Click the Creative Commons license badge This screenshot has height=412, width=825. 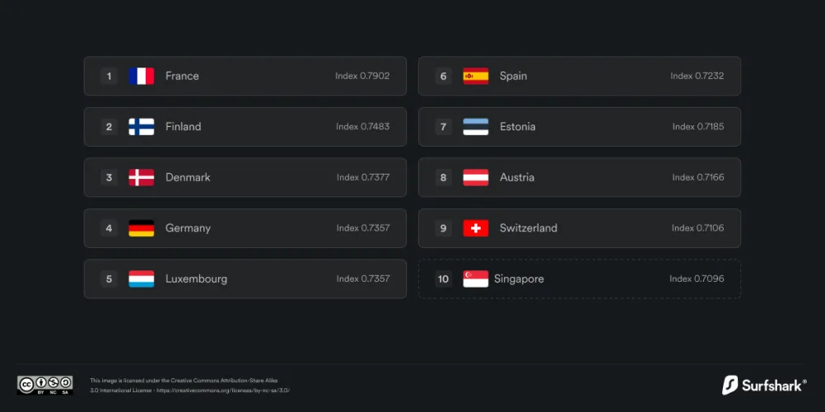[44, 385]
